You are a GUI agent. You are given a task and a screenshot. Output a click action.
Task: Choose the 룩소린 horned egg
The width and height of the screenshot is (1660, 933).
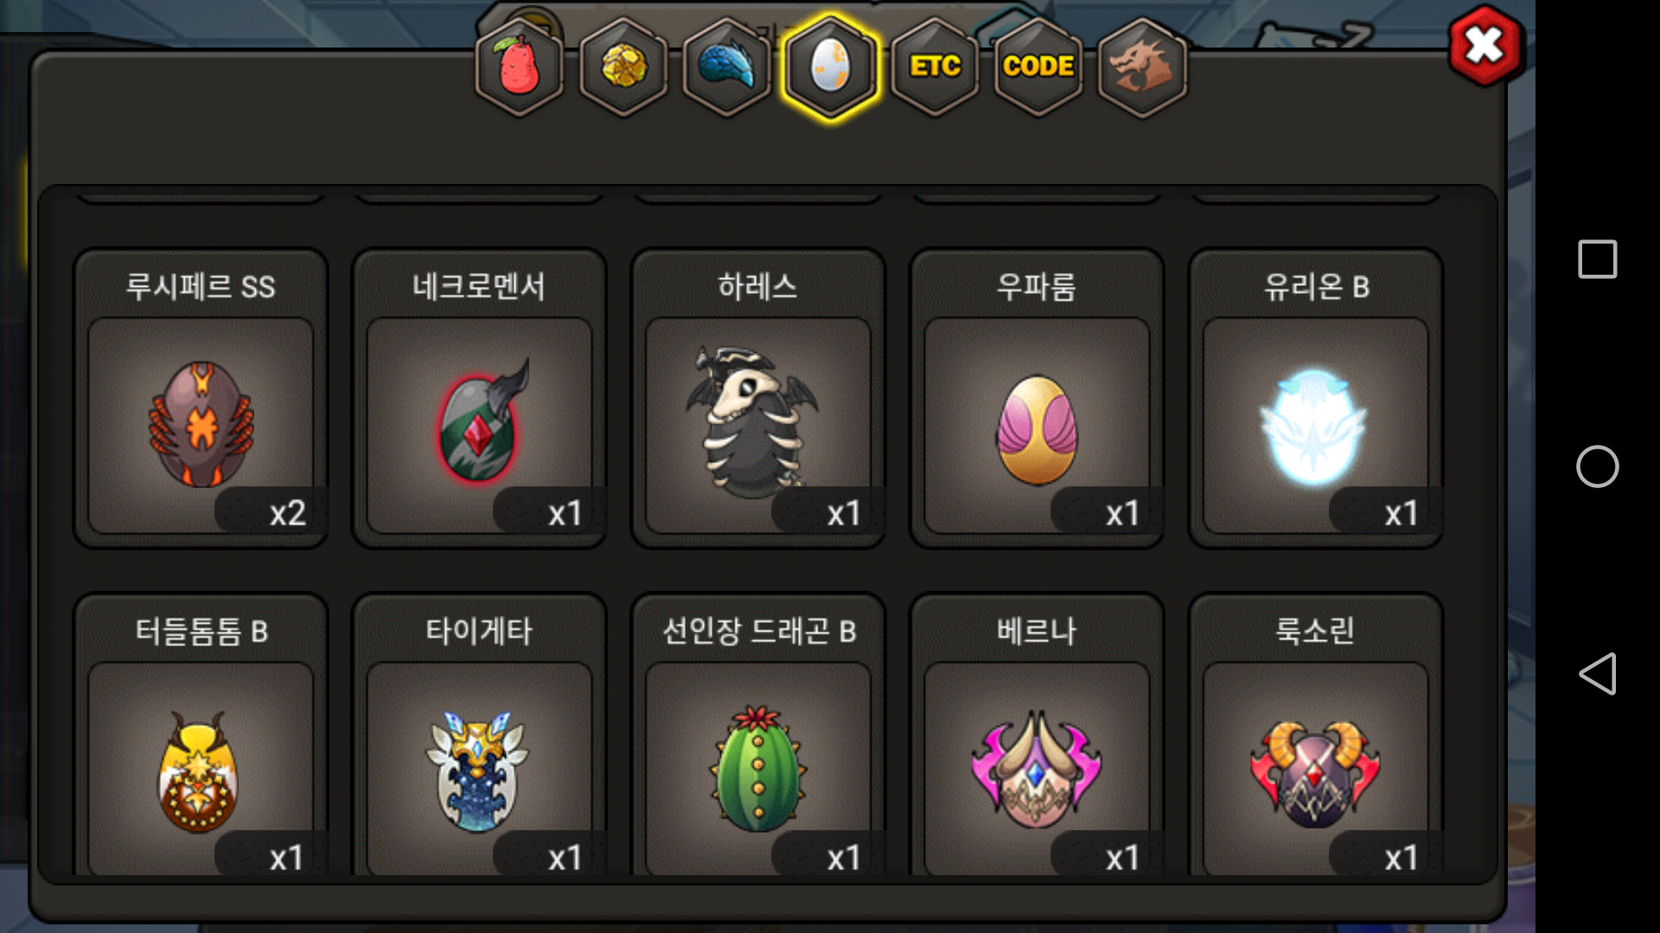[1316, 734]
